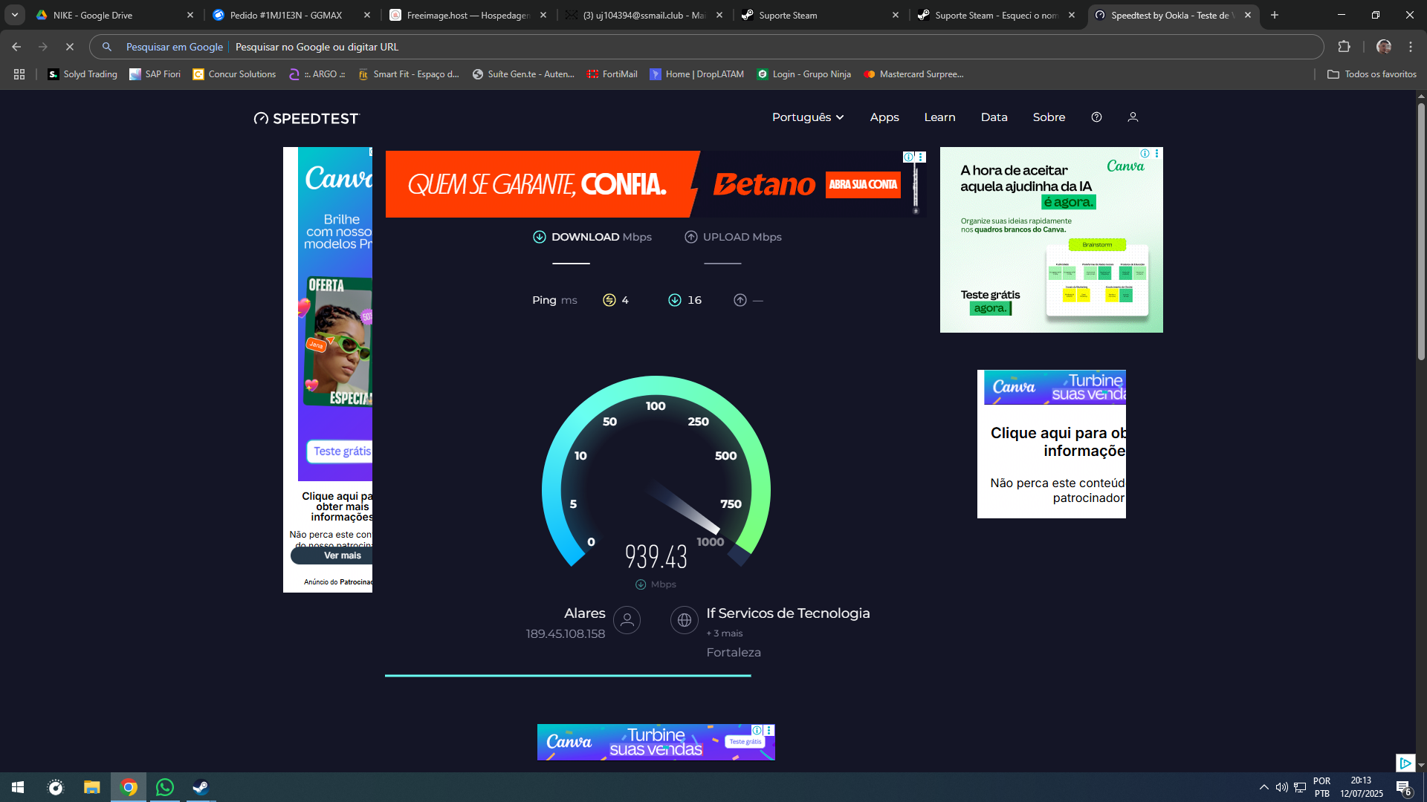This screenshot has height=802, width=1427.
Task: Open the help question mark icon
Action: point(1096,117)
